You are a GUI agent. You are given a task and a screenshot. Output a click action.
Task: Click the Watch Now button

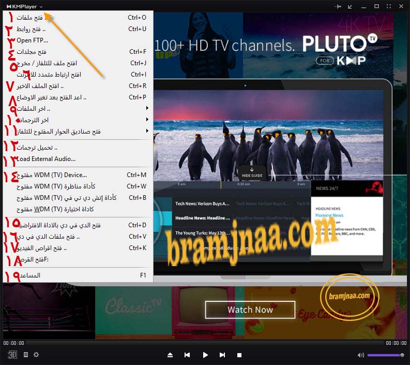coord(250,310)
